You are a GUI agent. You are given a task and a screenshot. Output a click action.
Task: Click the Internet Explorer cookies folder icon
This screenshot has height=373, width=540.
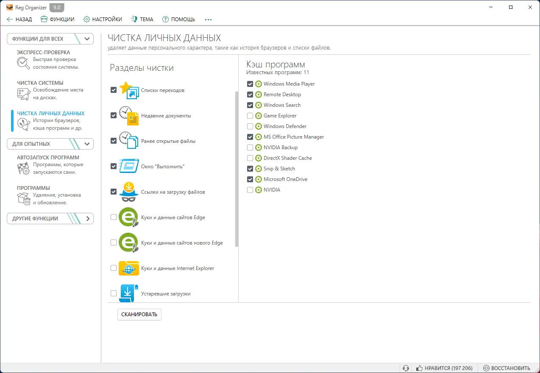click(x=129, y=268)
